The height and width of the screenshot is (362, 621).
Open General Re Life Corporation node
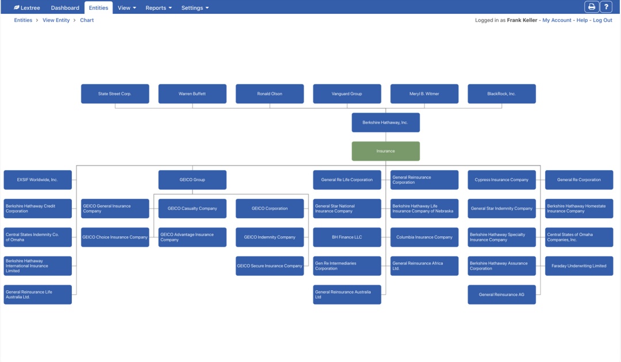click(347, 180)
